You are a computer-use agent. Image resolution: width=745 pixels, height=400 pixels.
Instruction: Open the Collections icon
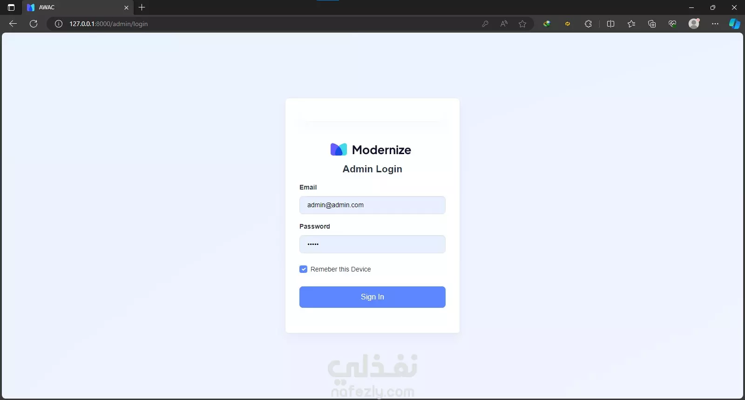pos(652,24)
